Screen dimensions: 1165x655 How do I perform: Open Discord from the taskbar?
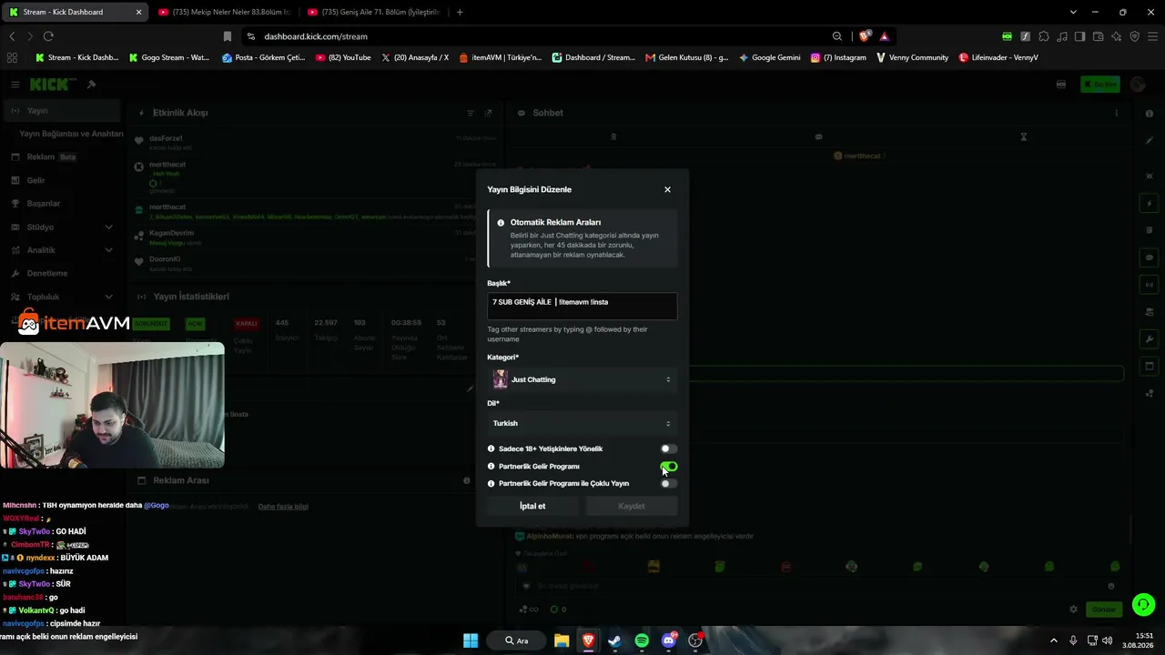pos(669,640)
